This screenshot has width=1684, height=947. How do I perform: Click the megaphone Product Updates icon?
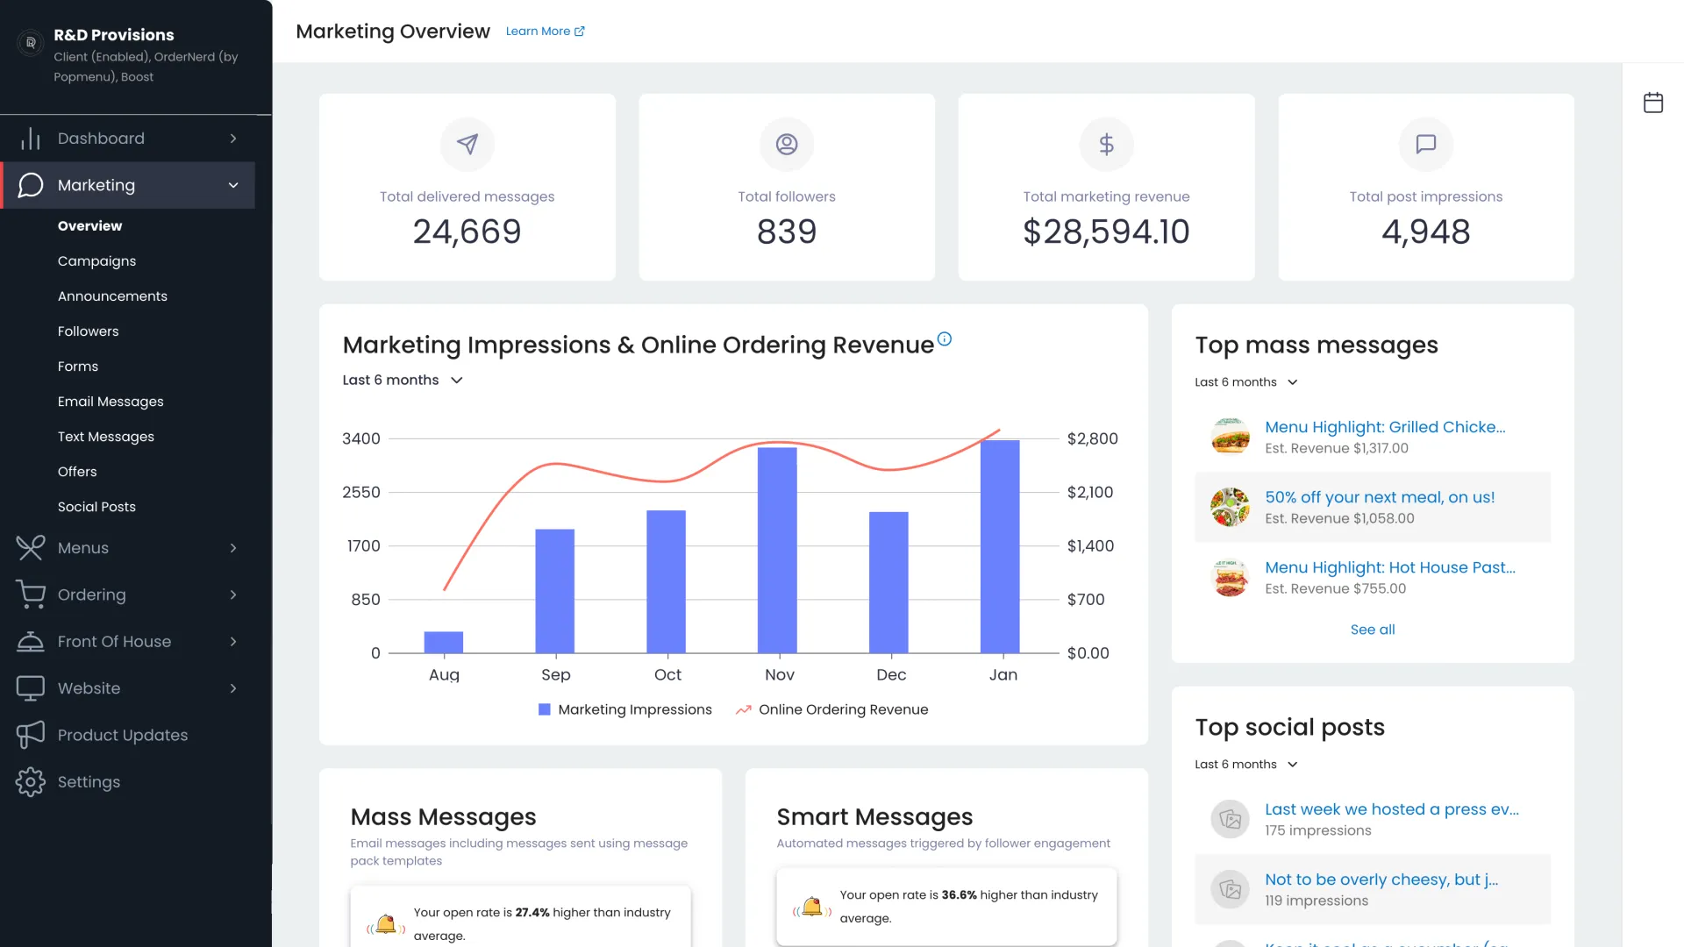pos(31,735)
